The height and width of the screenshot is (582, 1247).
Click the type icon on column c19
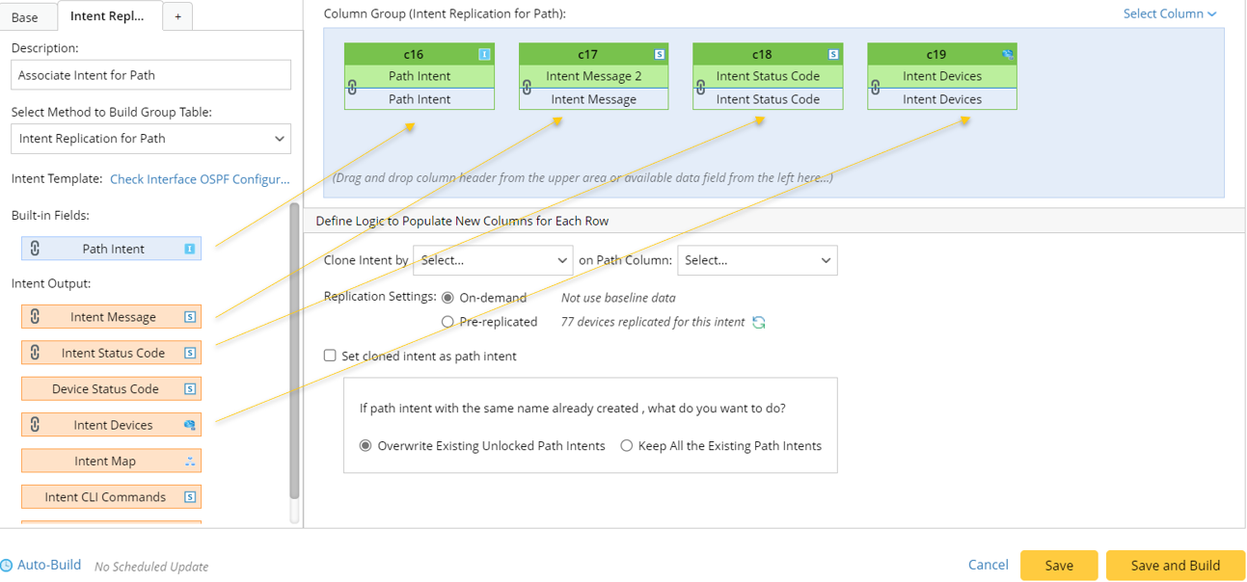pyautogui.click(x=1007, y=55)
